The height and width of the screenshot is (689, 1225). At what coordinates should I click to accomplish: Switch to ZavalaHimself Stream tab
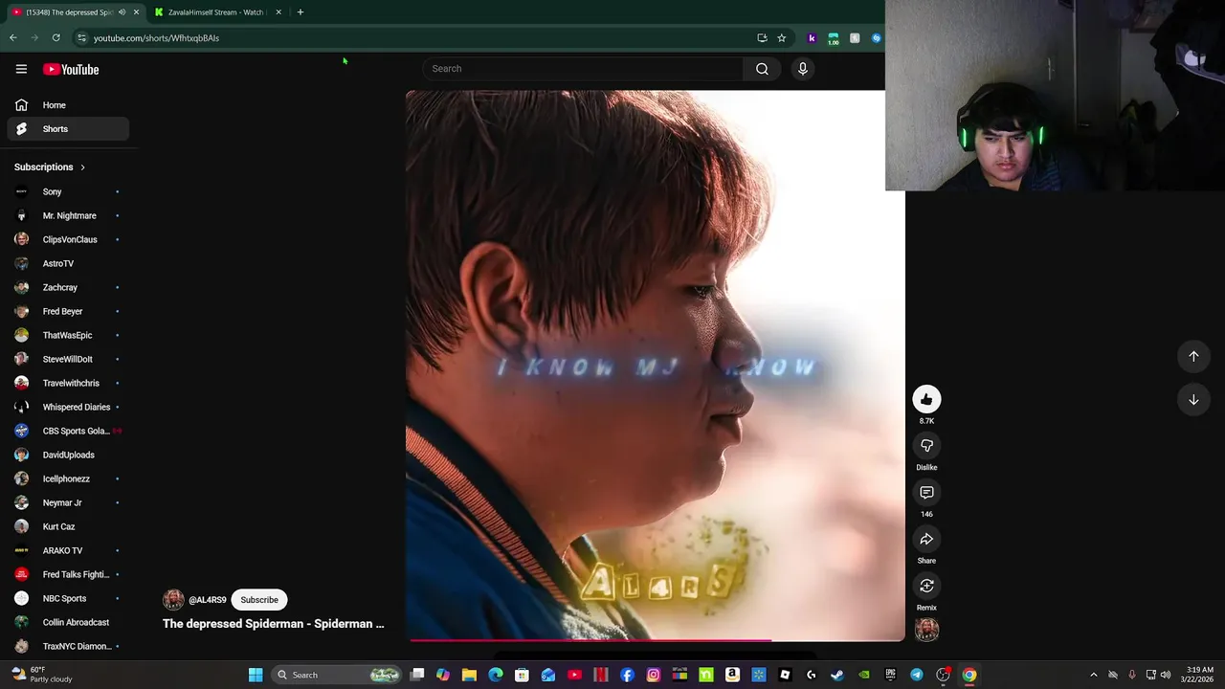pyautogui.click(x=216, y=12)
